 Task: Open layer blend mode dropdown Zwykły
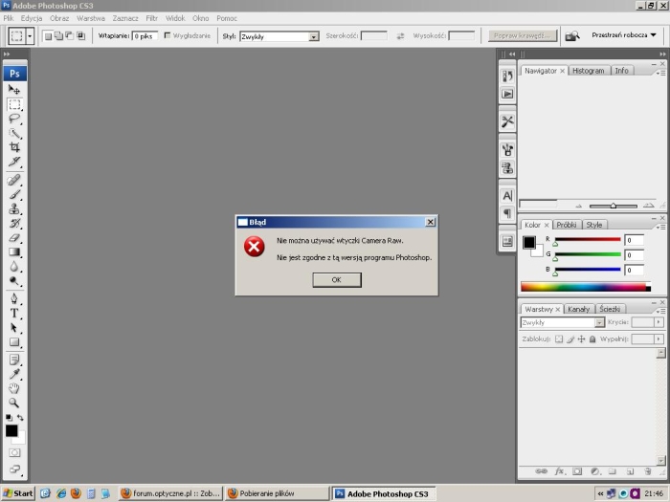click(x=563, y=323)
